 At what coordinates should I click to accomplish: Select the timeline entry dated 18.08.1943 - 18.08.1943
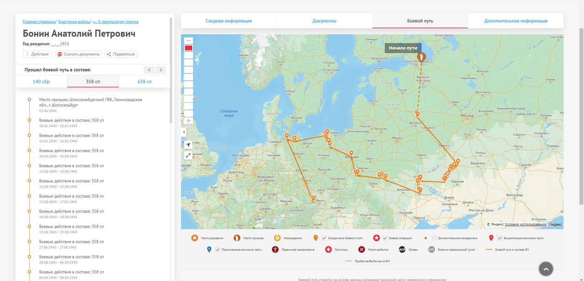pos(71,214)
